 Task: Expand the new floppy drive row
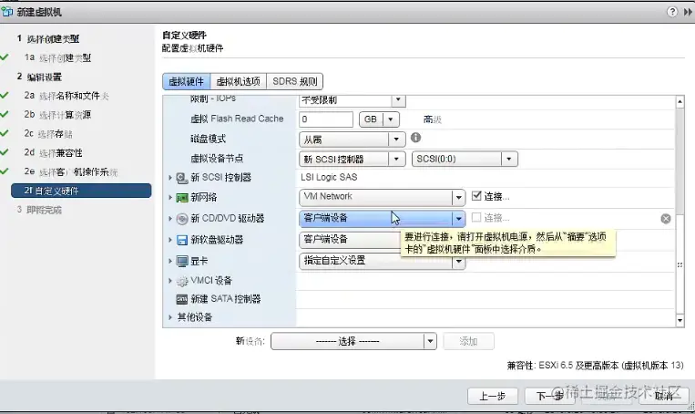[x=169, y=240]
